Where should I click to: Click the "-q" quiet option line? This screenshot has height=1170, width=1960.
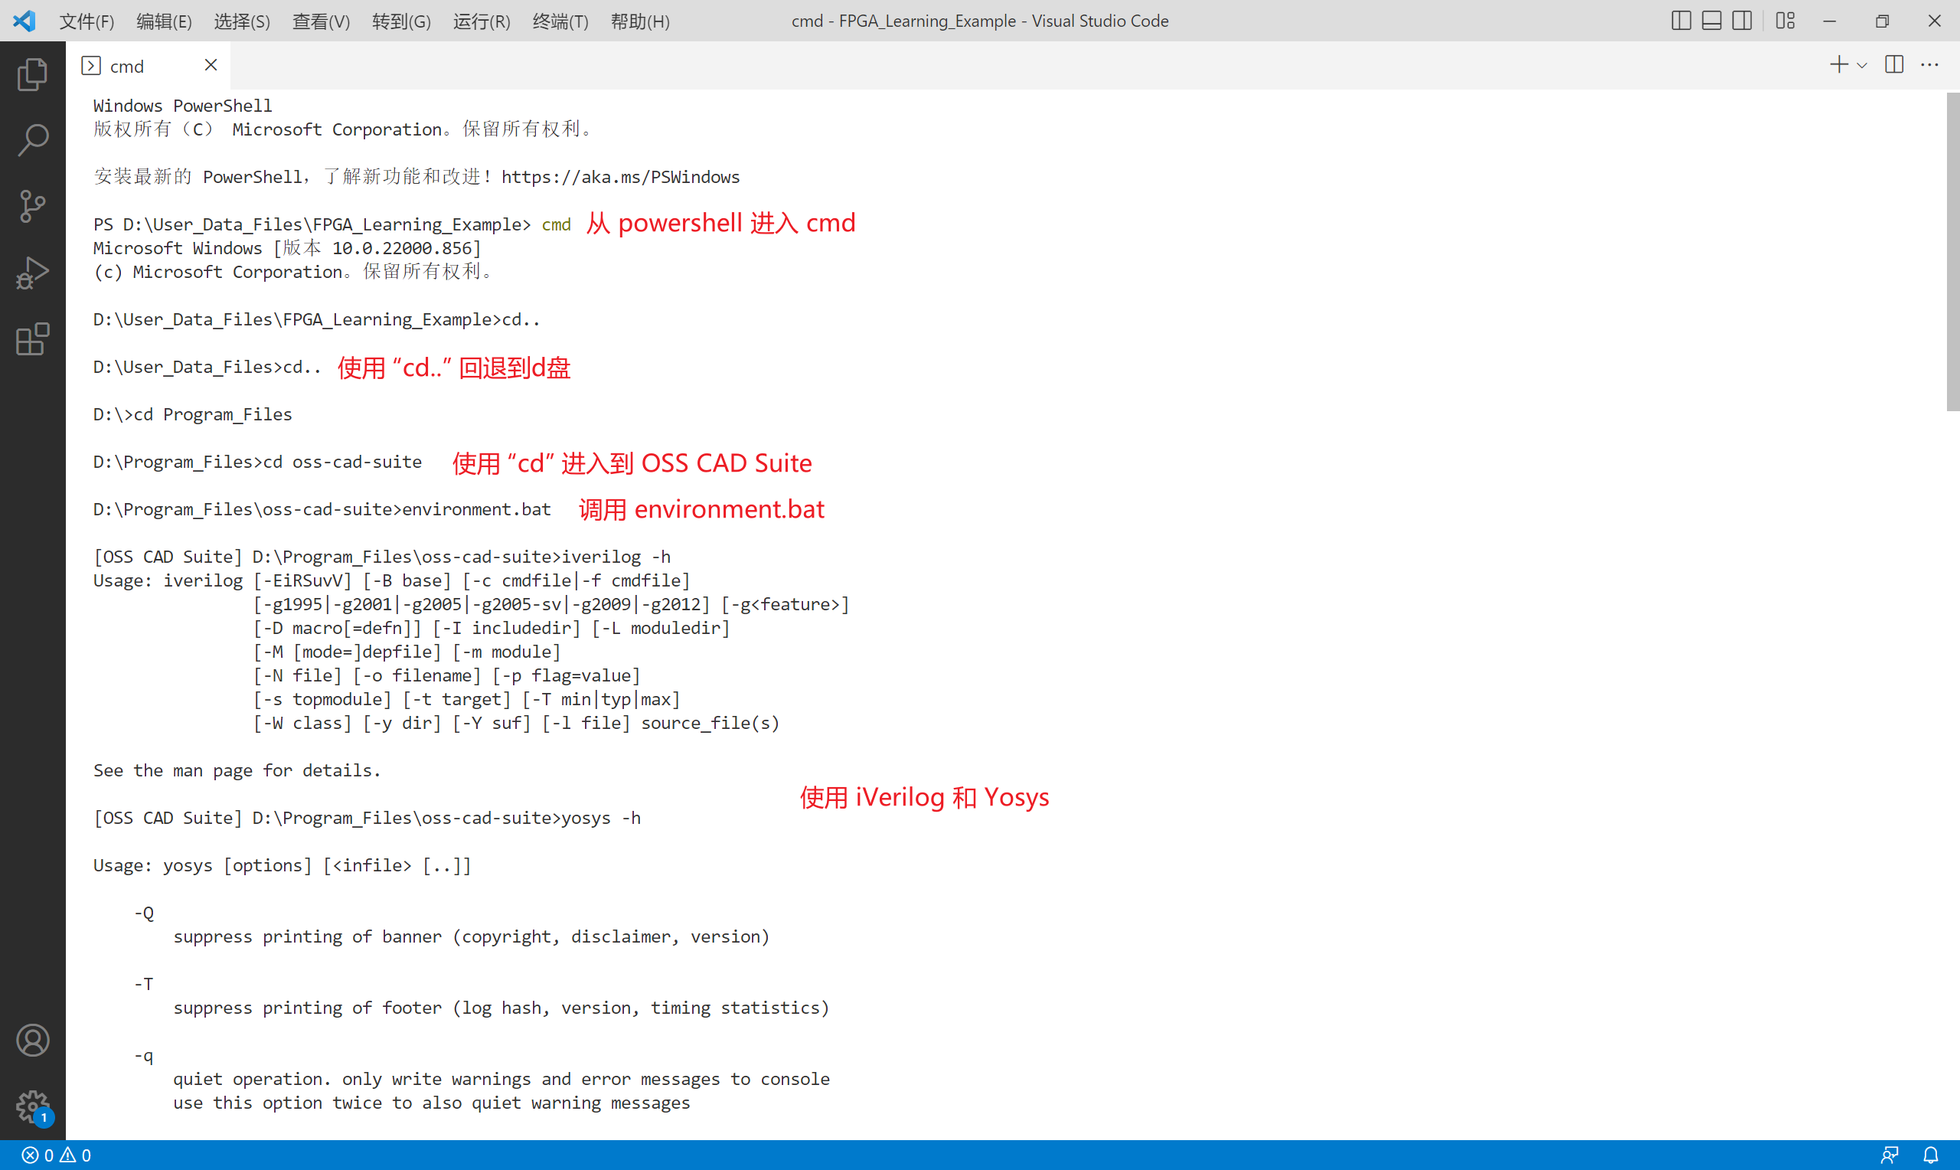(143, 1056)
